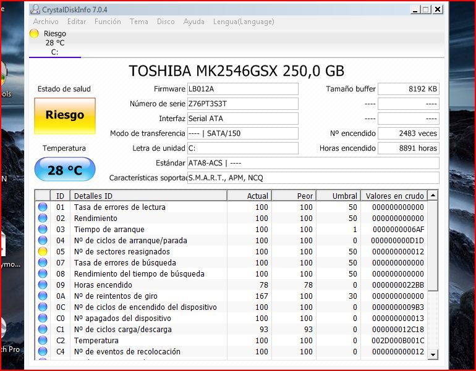Select the row Nº de ciclos carga/descarga
The height and width of the screenshot is (371, 476).
coord(231,329)
